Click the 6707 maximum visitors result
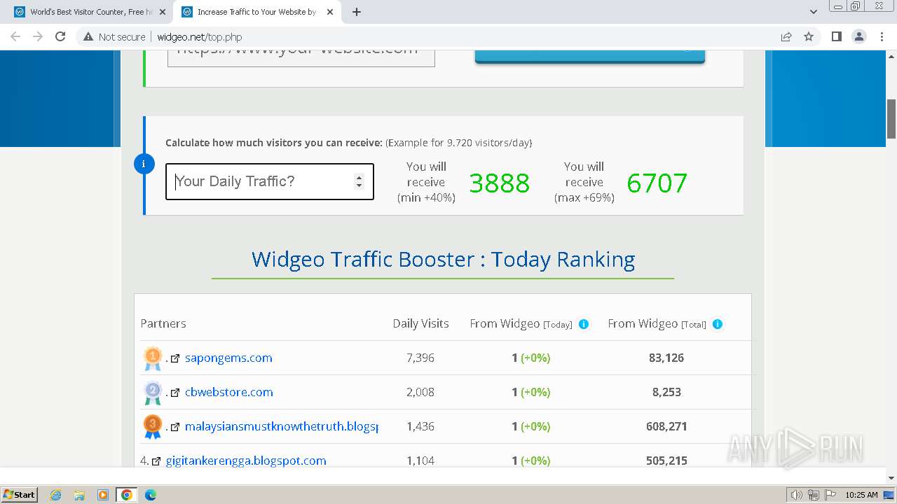897x504 pixels. [x=657, y=183]
